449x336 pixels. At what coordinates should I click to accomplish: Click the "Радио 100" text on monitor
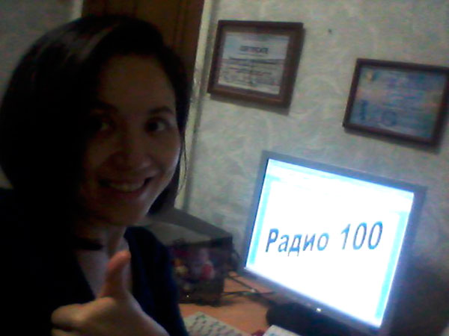click(324, 237)
